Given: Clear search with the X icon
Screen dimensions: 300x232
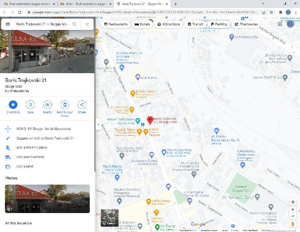Looking at the screenshot, I should [x=87, y=24].
